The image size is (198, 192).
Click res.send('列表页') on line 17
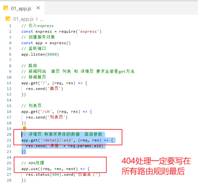point(47,117)
